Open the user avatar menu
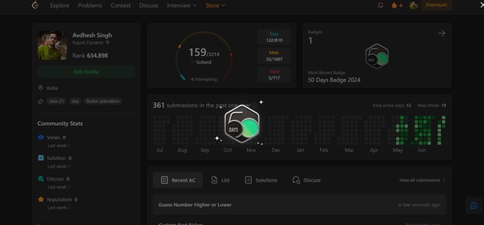Viewport: 484px width, 225px height. (414, 5)
